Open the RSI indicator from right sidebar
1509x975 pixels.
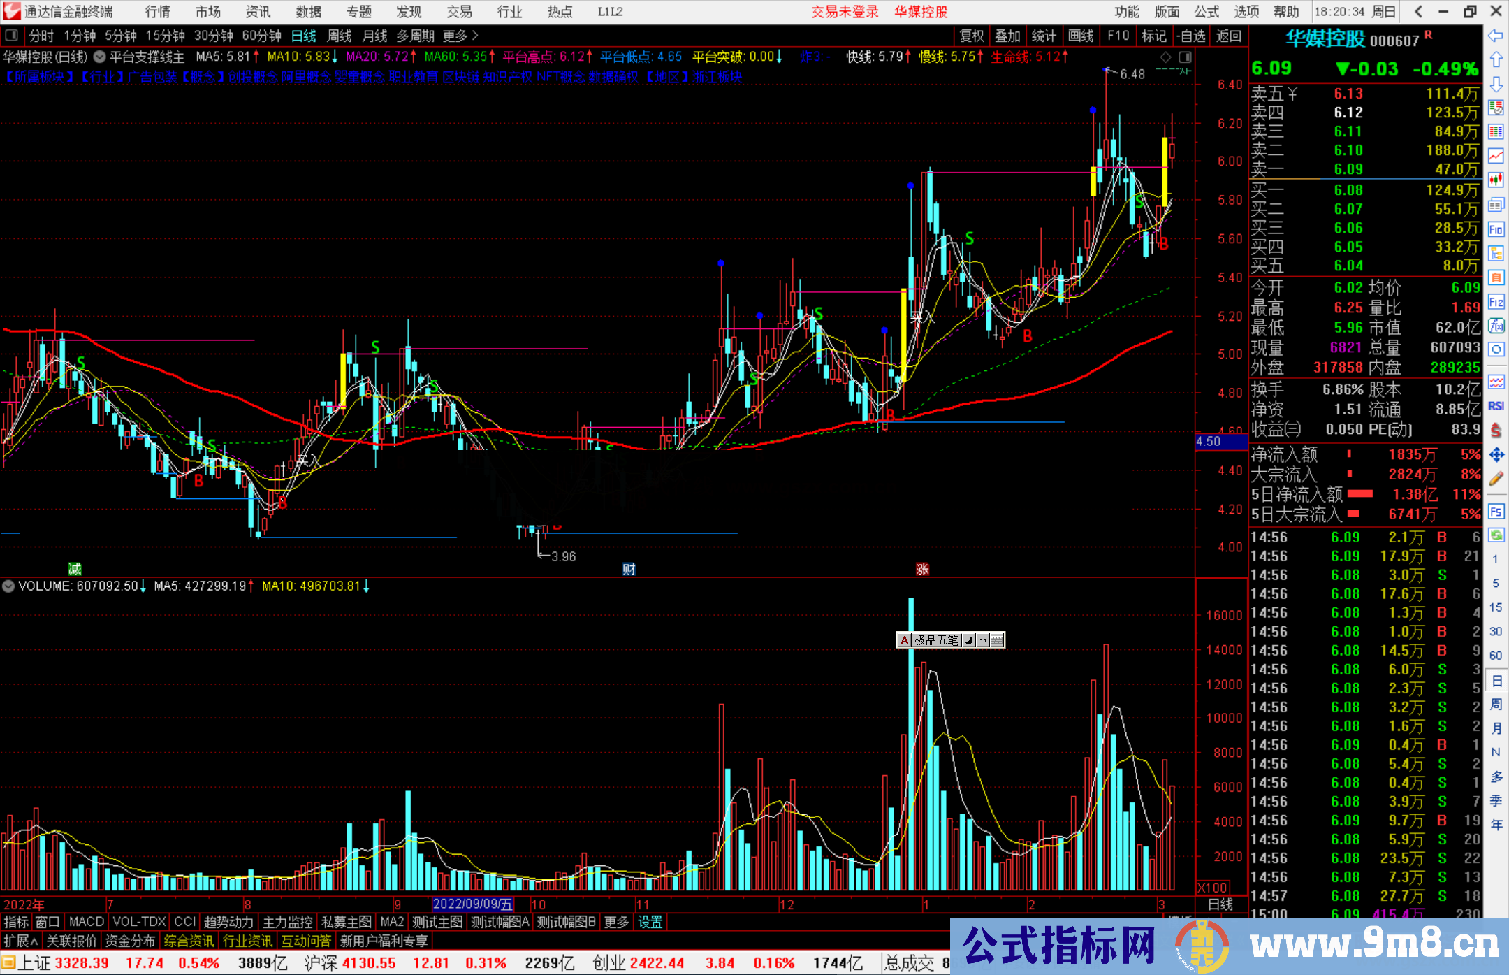(x=1496, y=406)
